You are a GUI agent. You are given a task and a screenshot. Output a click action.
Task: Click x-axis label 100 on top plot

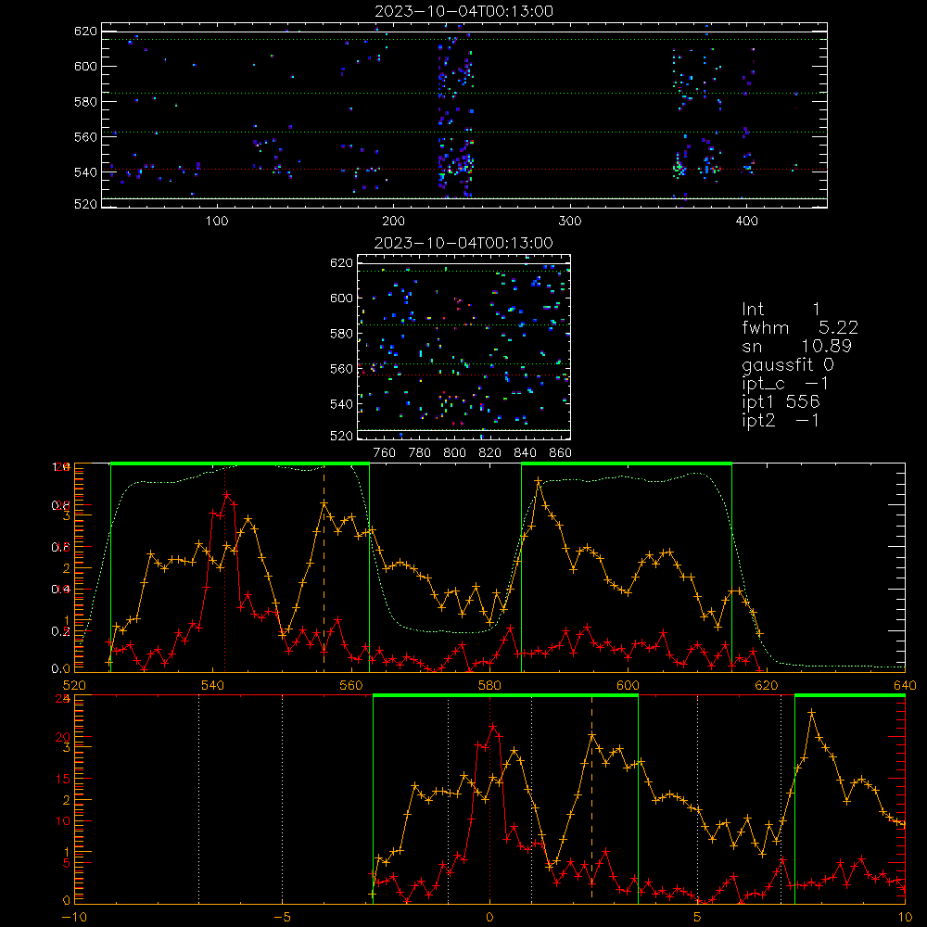[217, 222]
